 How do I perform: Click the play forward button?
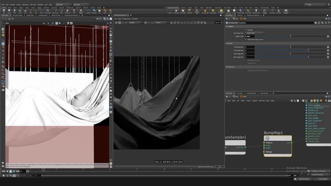(x=14, y=172)
